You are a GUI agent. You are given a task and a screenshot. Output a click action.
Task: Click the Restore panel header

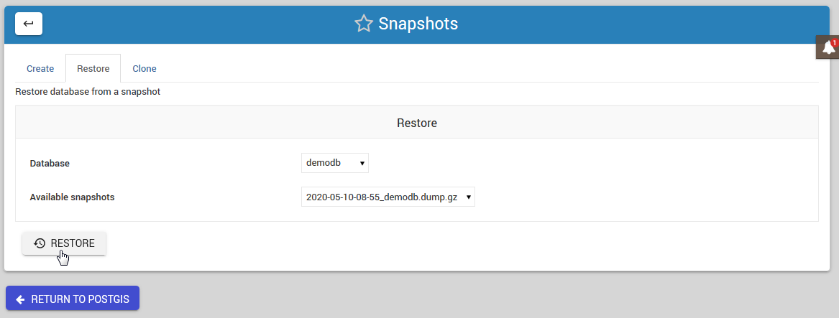point(417,123)
